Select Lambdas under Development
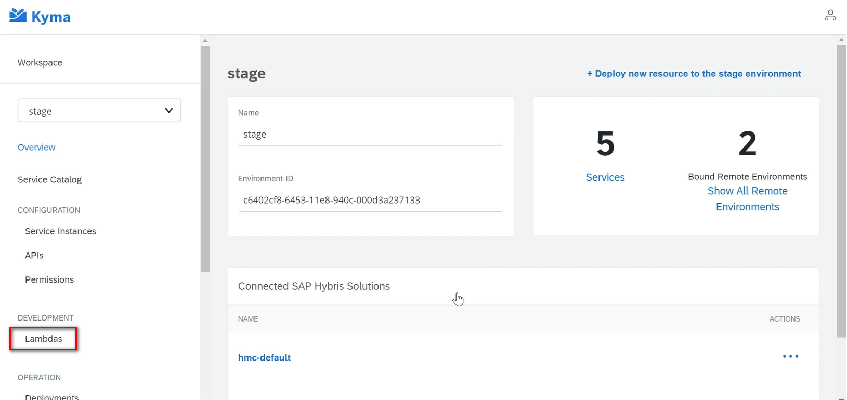This screenshot has width=847, height=400. [44, 339]
